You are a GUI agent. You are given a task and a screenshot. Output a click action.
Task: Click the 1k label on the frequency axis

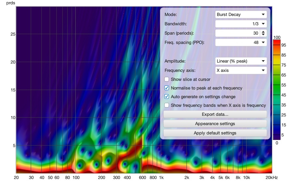coord(161,177)
